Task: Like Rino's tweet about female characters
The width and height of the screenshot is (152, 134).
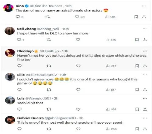Action: (77, 17)
